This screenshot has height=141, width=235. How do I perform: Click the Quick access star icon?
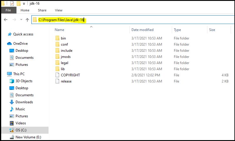(x=10, y=34)
